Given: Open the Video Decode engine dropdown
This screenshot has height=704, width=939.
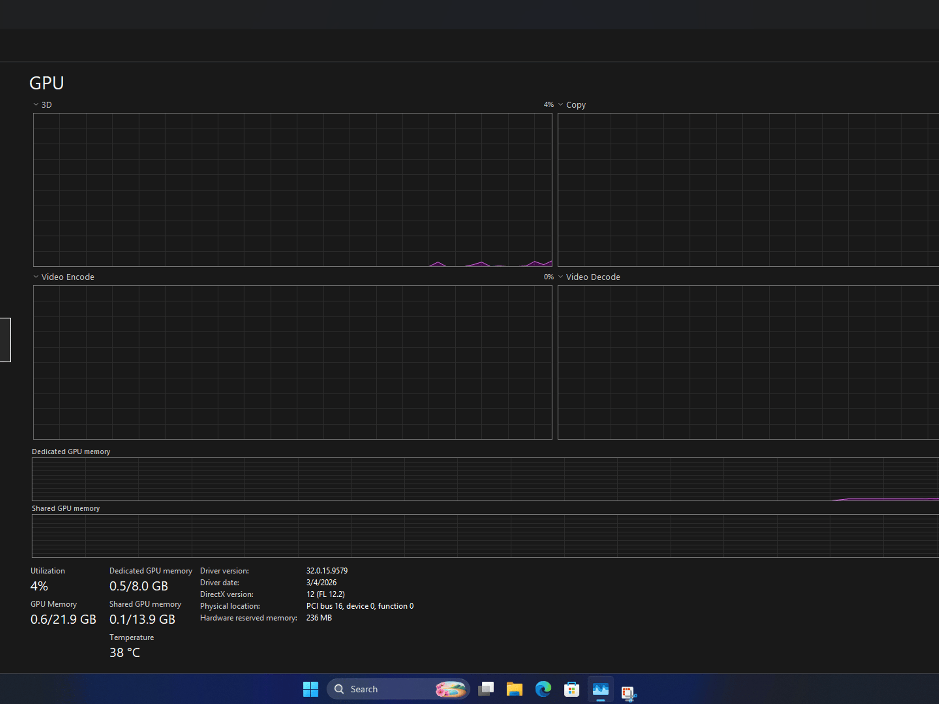Looking at the screenshot, I should tap(589, 277).
